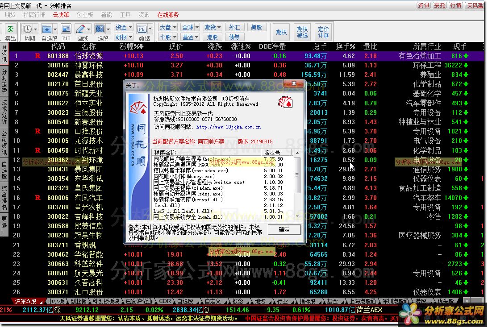Click the 定价计算 button

(323, 32)
